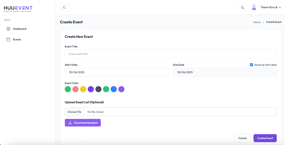Select the coral red event color
Viewport: 285px width, 145px height.
[75, 89]
